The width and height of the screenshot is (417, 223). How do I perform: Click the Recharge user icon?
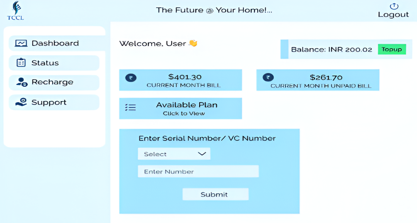[x=21, y=82]
